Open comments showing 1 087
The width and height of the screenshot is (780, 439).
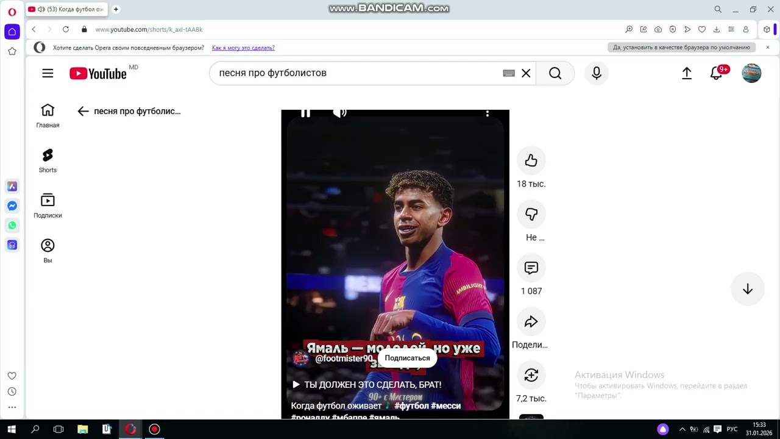point(531,268)
